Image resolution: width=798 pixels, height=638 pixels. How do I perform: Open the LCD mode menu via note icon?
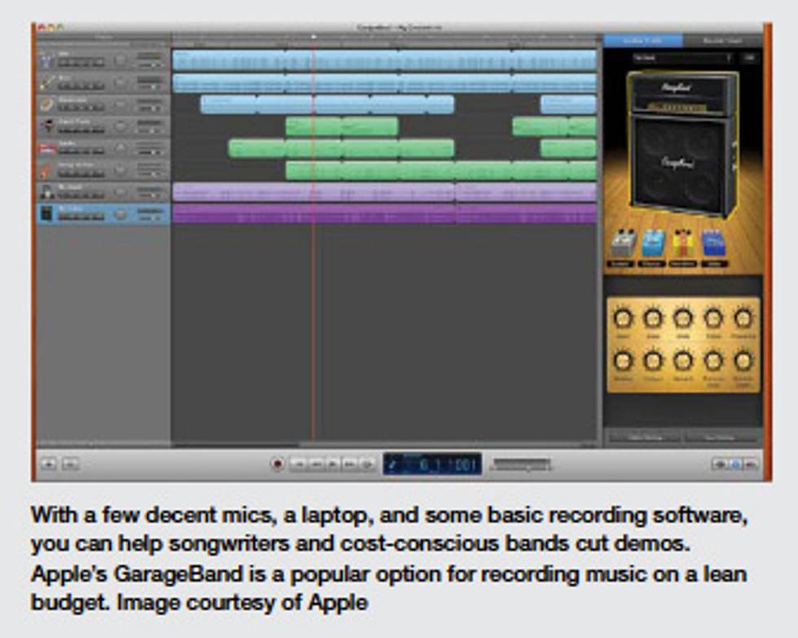point(393,464)
